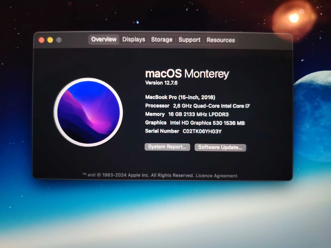
Task: Click the greyed-out zoom window button
Action: tap(59, 40)
